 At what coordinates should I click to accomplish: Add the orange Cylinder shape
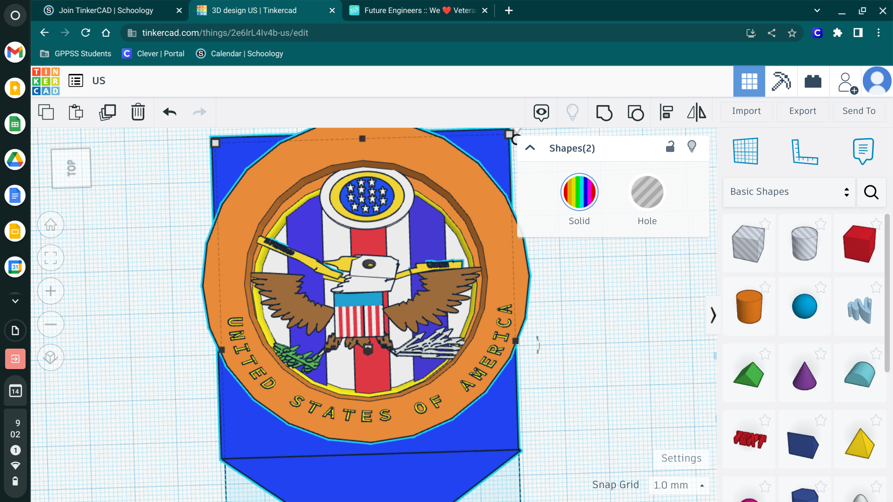[x=749, y=307]
